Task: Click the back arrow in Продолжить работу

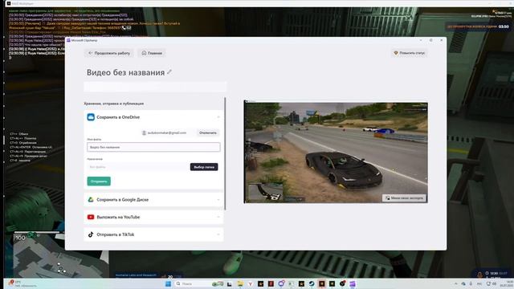Action: click(x=91, y=53)
